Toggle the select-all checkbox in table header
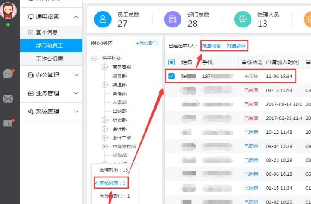Image resolution: width=311 pixels, height=204 pixels. tap(171, 62)
